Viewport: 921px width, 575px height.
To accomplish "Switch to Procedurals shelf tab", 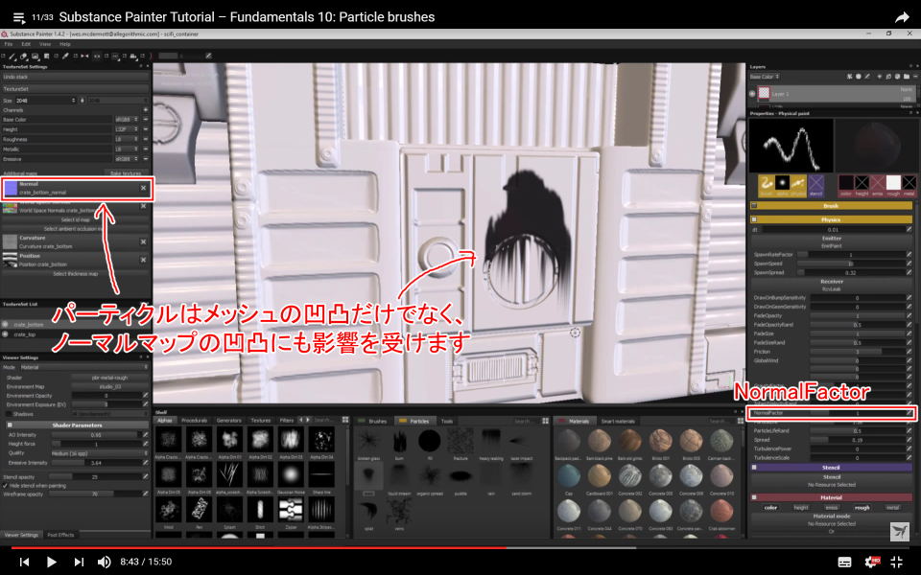I will [194, 421].
